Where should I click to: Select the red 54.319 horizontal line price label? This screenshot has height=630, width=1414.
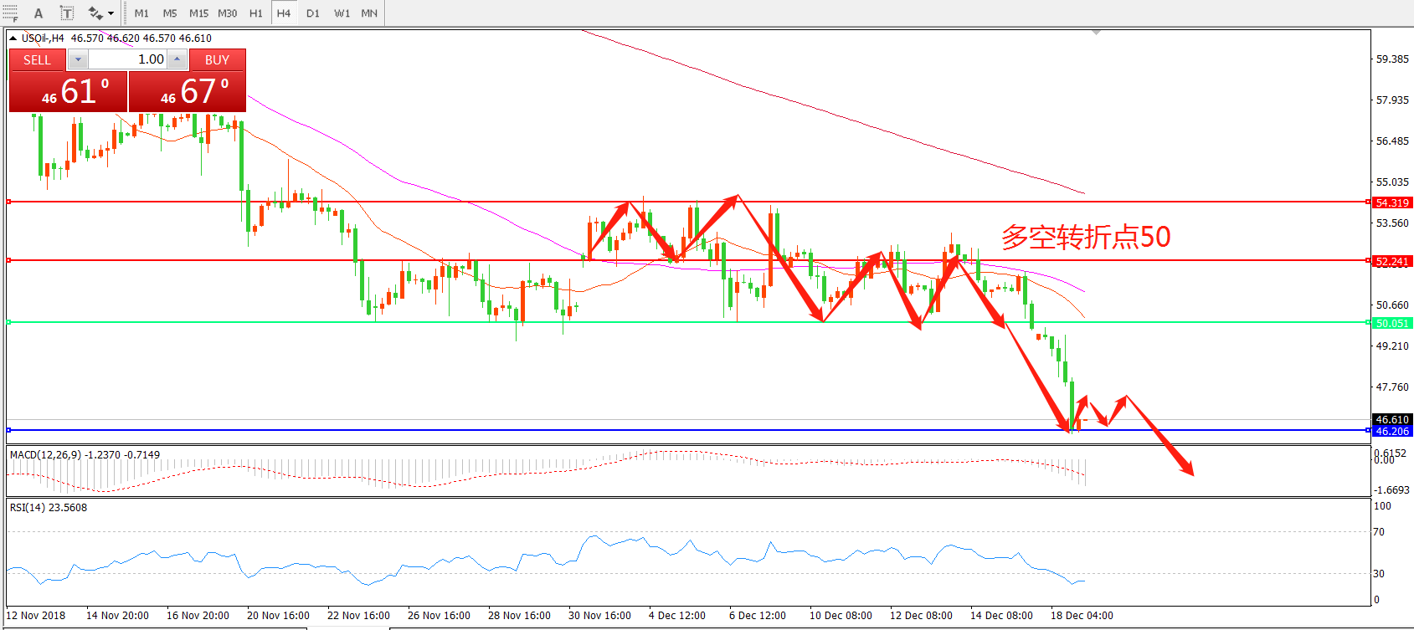[x=1391, y=202]
